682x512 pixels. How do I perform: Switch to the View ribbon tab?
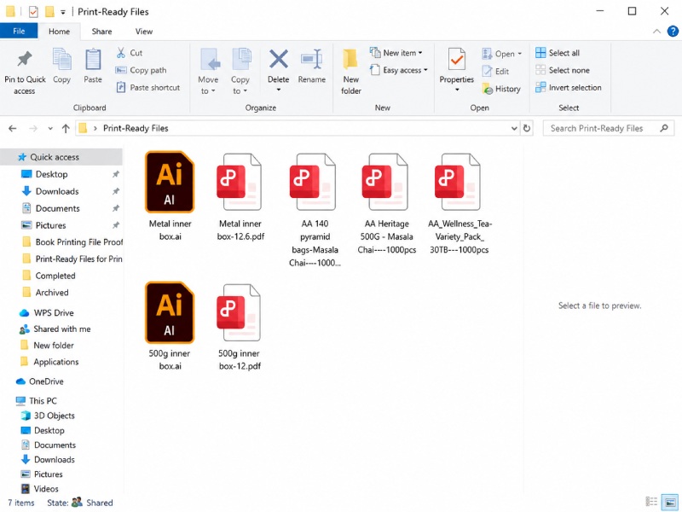(x=144, y=32)
